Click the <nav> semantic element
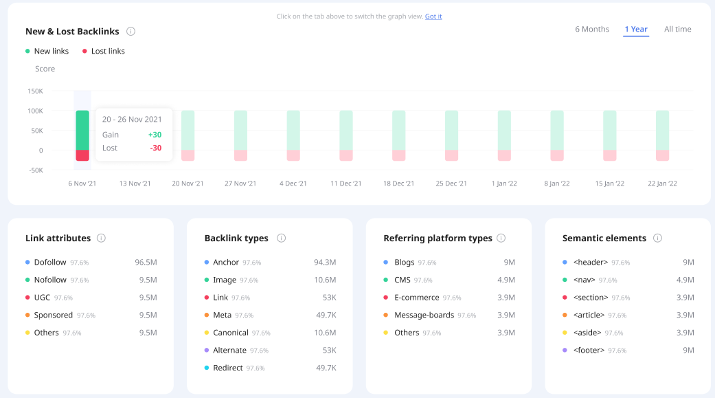 [628, 280]
